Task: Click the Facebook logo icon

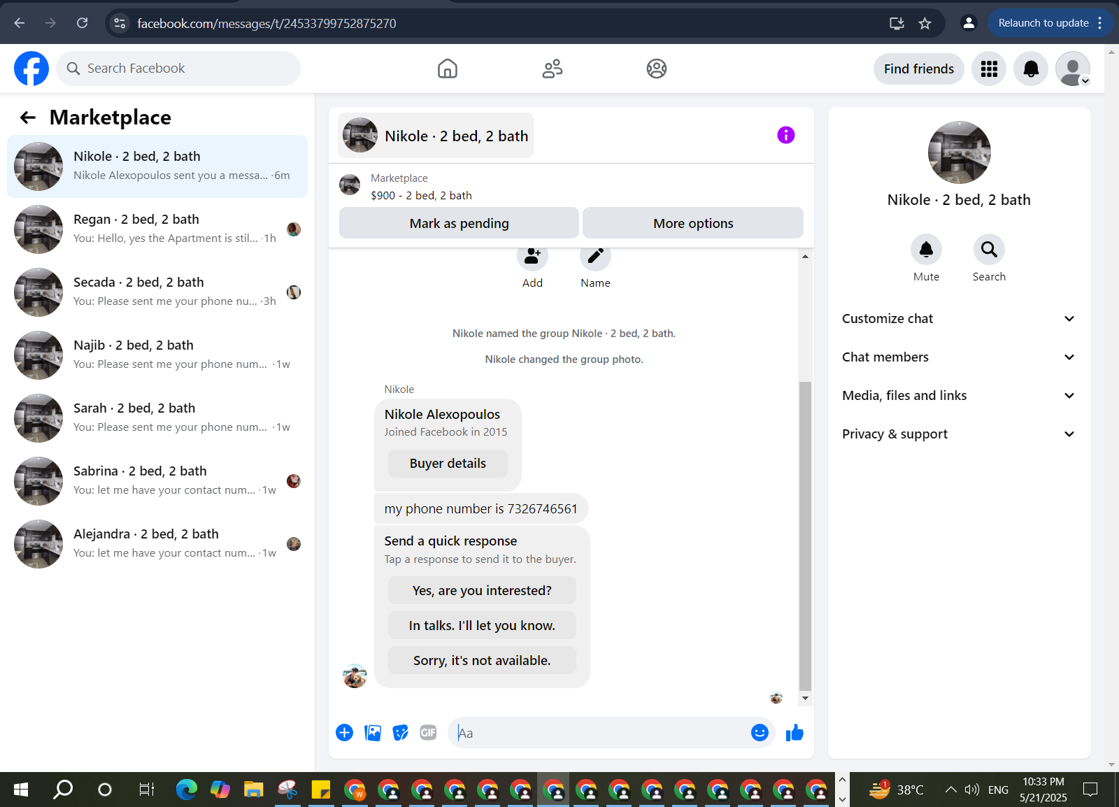Action: [x=31, y=69]
